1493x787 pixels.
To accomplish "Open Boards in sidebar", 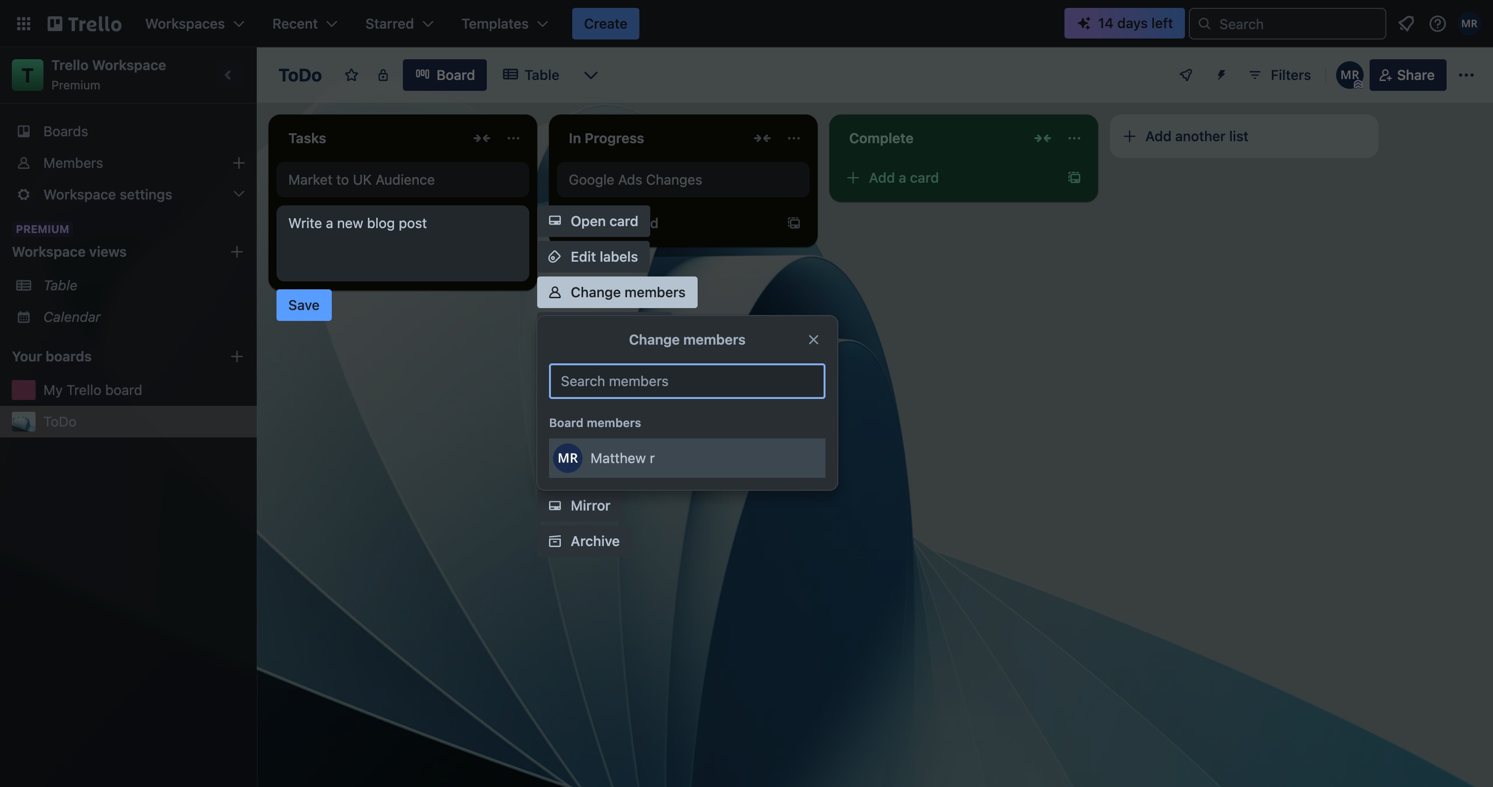I will (x=128, y=131).
